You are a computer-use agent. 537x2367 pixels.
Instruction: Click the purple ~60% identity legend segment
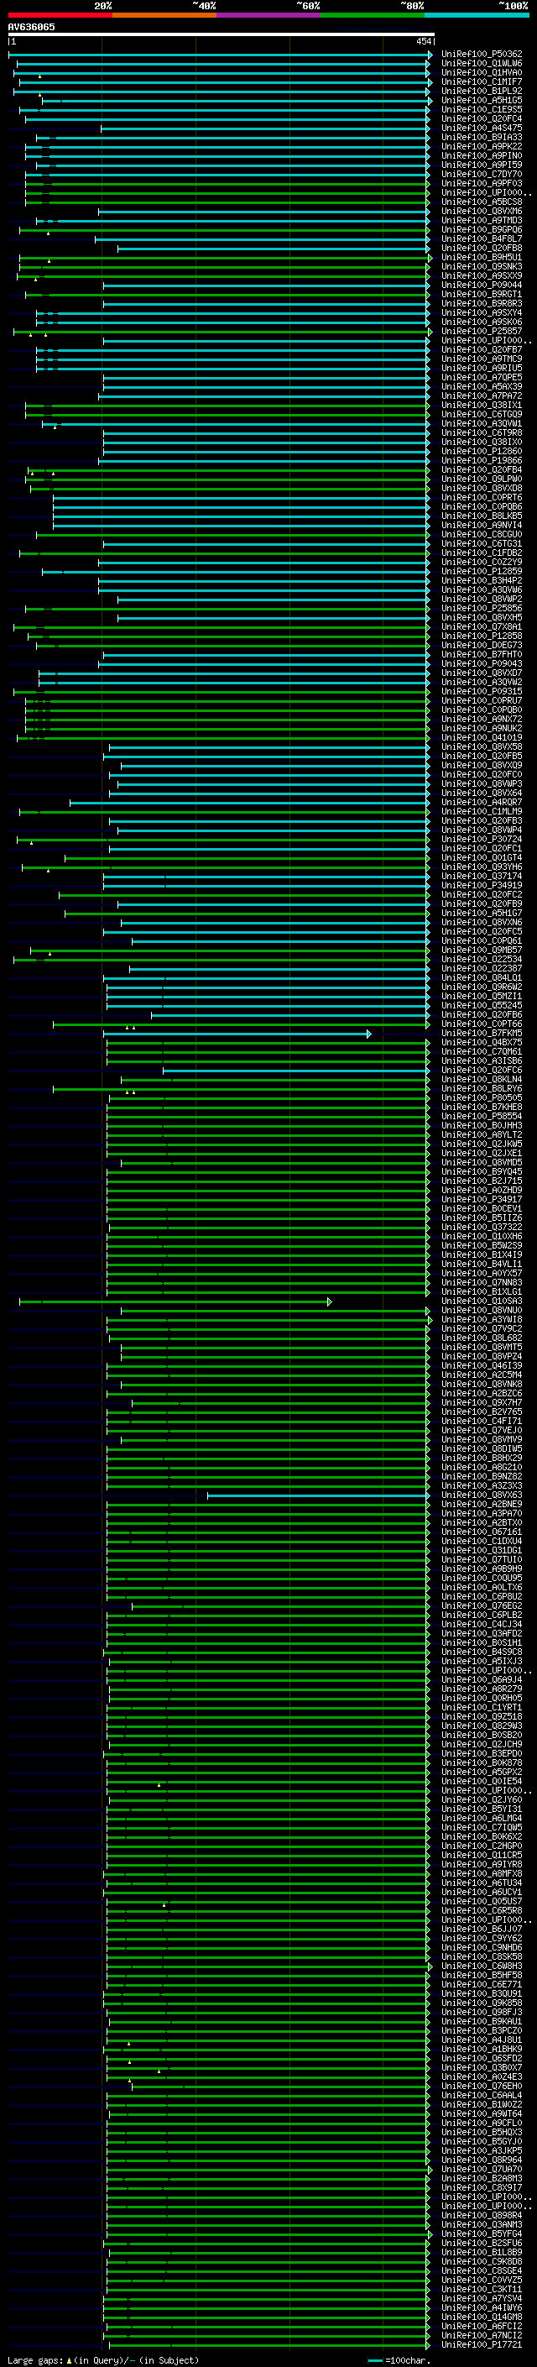tap(268, 15)
